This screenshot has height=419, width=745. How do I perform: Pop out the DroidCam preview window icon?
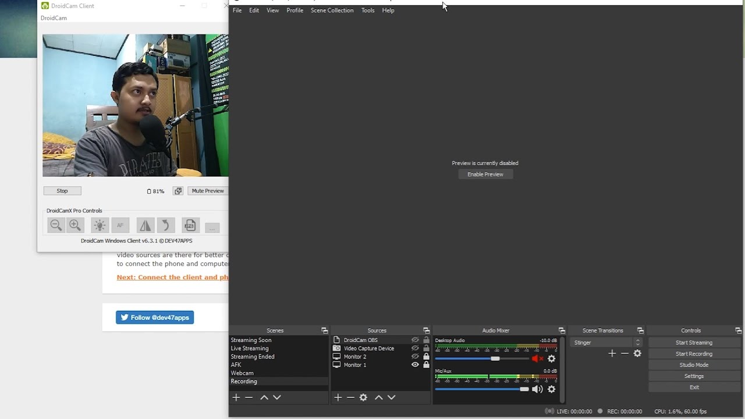coord(178,191)
